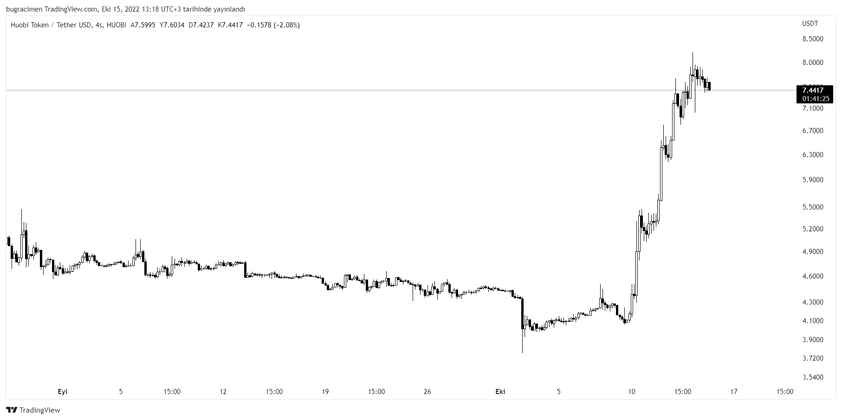The image size is (842, 420).
Task: Click the 3.5400 price axis label
Action: (813, 377)
